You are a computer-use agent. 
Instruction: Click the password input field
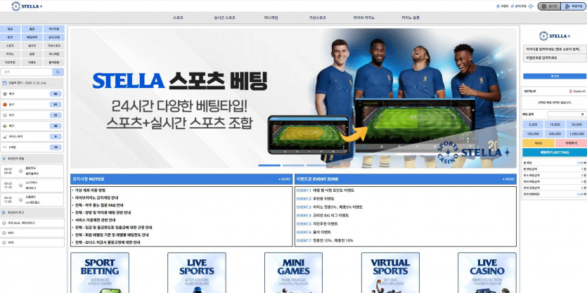[555, 58]
